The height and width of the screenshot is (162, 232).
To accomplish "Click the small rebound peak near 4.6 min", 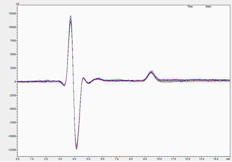I will (83, 78).
